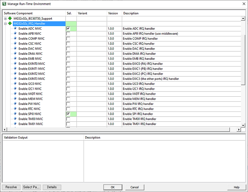Click the blue component icon beside Enable I2C0 NVIC
The width and height of the screenshot is (248, 192).
click(15, 83)
